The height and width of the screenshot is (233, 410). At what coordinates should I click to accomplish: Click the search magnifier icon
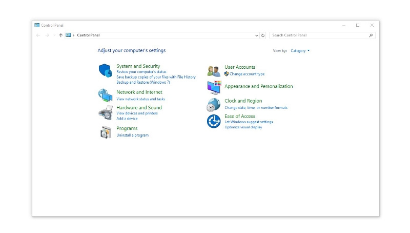pyautogui.click(x=371, y=35)
